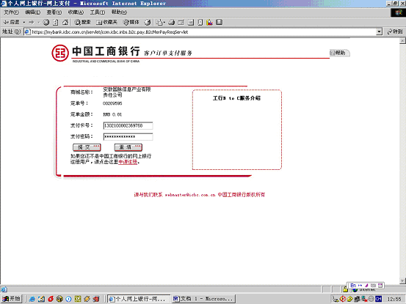Click the SSL padlock in the status bar

click(345, 289)
